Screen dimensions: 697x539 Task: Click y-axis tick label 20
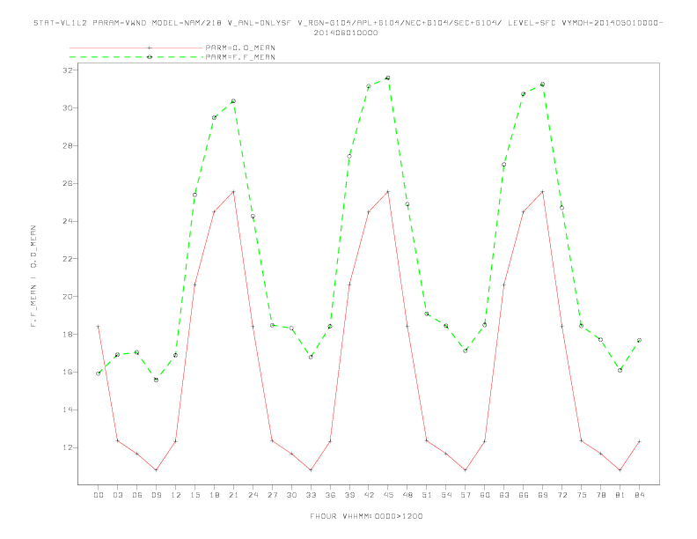68,297
